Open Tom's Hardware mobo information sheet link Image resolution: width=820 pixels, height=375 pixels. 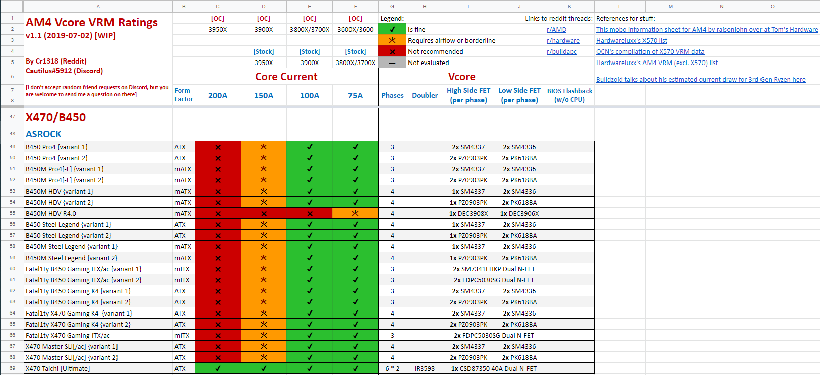click(x=707, y=30)
